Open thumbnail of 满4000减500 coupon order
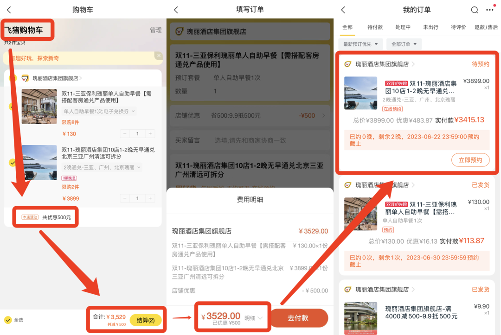 click(x=360, y=318)
